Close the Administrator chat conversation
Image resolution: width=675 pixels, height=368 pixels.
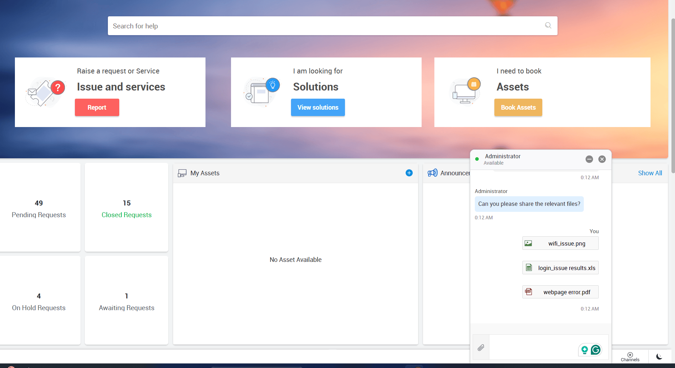click(602, 159)
